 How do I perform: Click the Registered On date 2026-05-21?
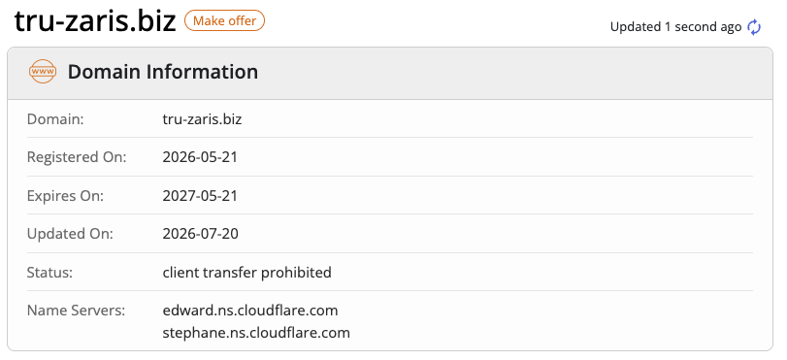coord(200,157)
